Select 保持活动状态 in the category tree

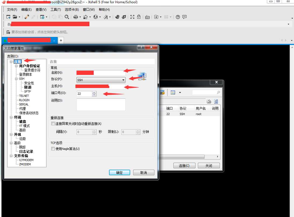click(x=29, y=113)
